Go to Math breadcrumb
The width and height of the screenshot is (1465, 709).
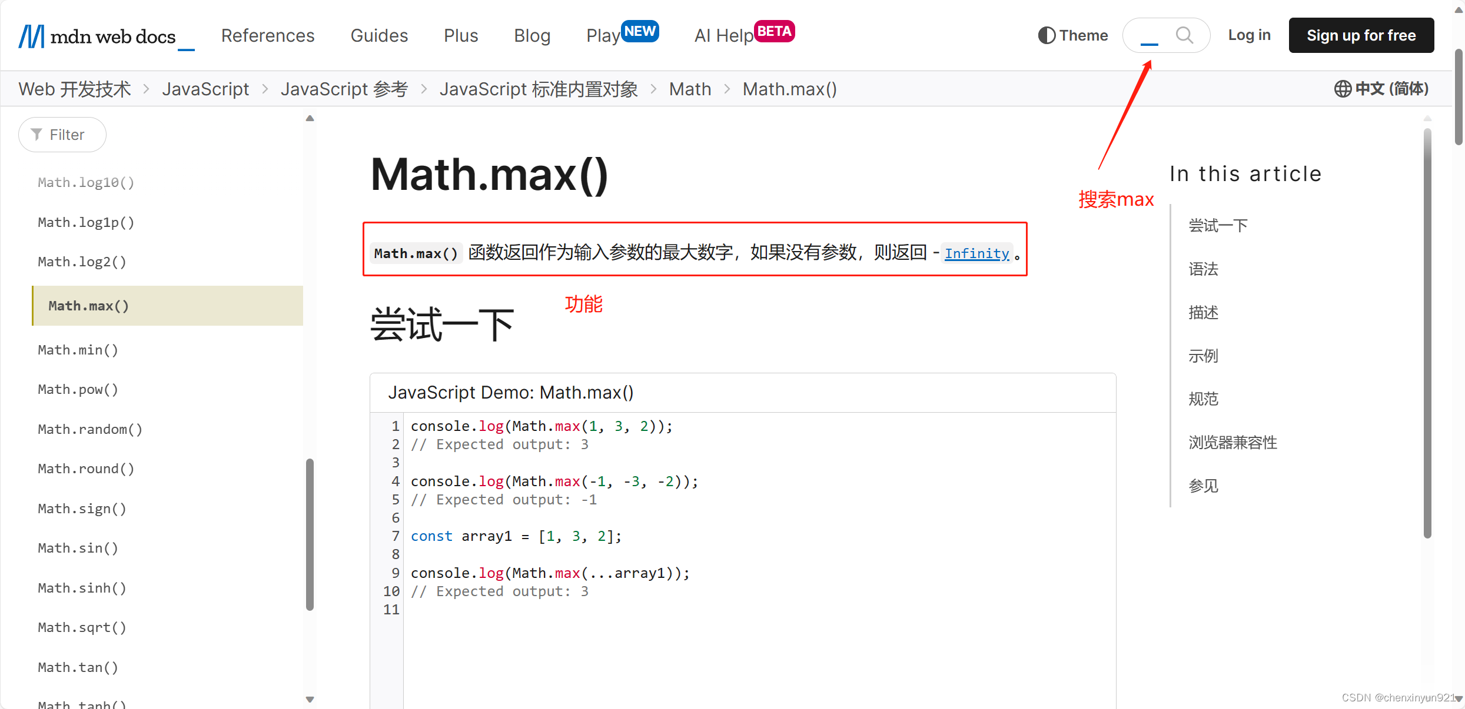[x=690, y=89]
